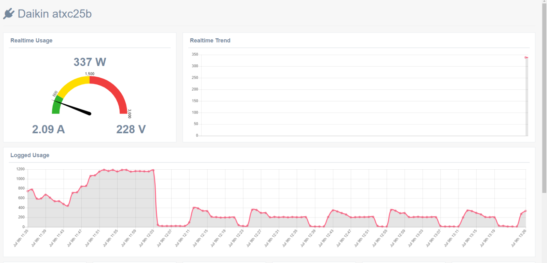Click the Jul 9th 12:55 axis label
This screenshot has height=263, width=547.
click(x=380, y=238)
